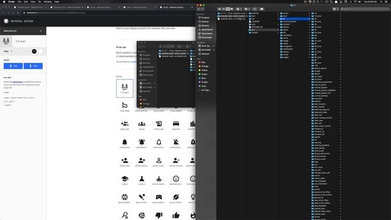
Task: Choose the sports esports gamepad icon
Action: 159,197
